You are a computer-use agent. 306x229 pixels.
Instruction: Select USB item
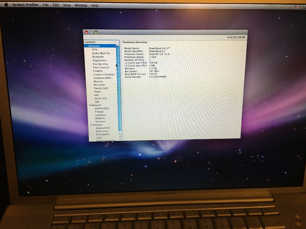[x=97, y=102]
